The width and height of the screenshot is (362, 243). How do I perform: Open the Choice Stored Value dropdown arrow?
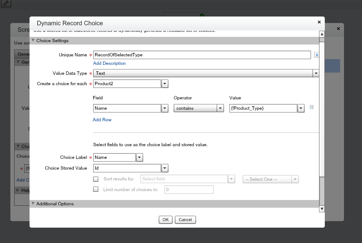click(x=165, y=168)
